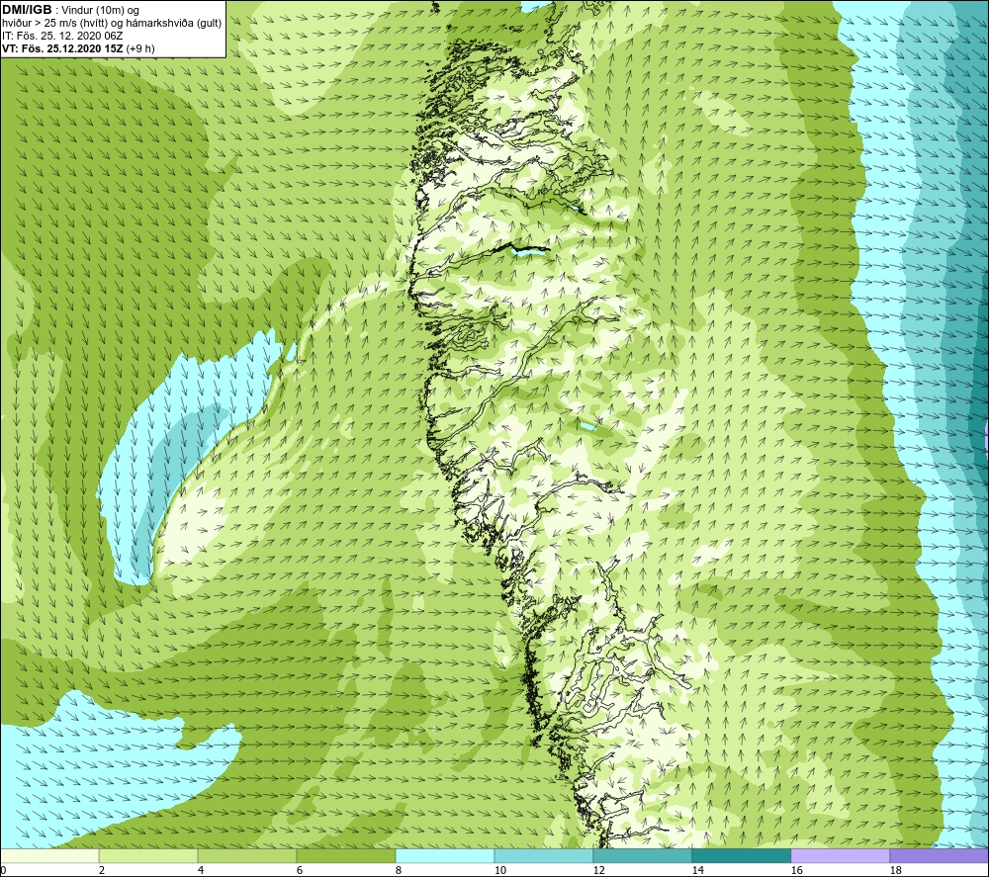Image resolution: width=989 pixels, height=877 pixels.
Task: Click the scale label '0'
Action: click(x=3, y=871)
